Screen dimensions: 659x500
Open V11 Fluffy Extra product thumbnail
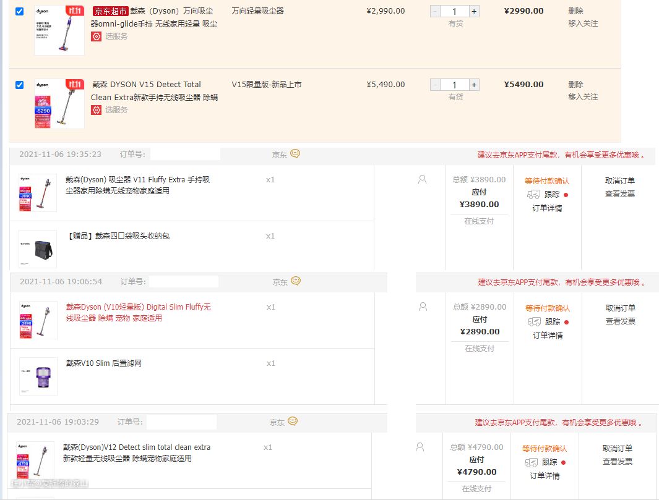(37, 193)
